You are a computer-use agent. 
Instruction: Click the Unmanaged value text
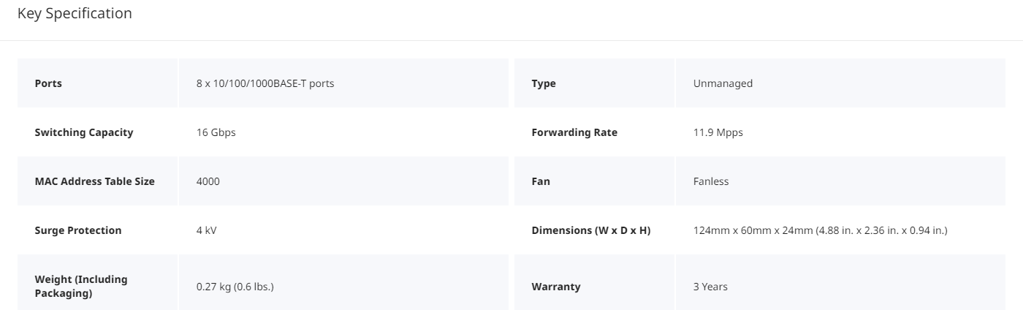723,83
